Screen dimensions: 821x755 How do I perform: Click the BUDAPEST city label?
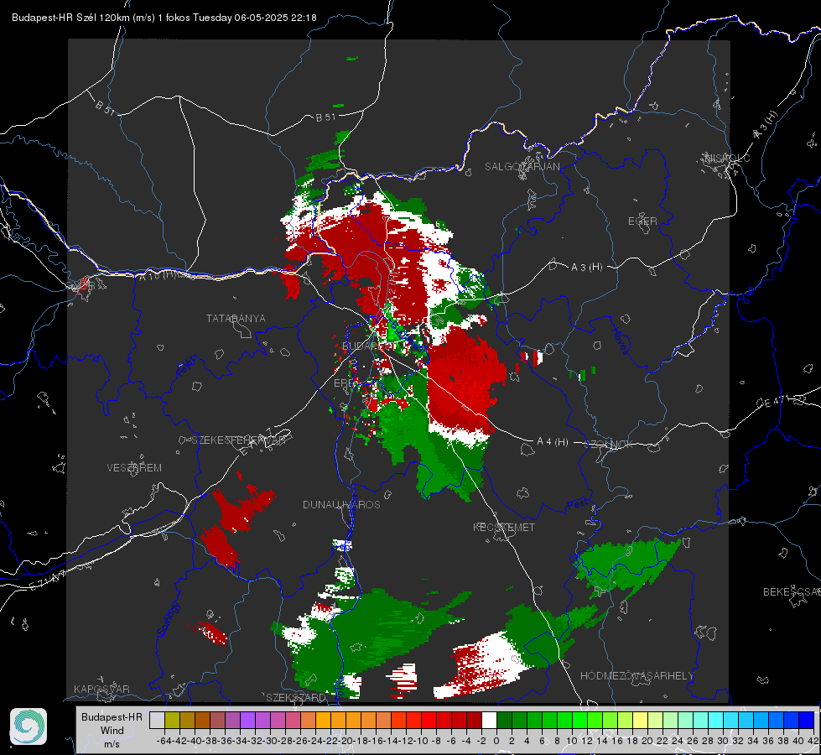(x=369, y=346)
